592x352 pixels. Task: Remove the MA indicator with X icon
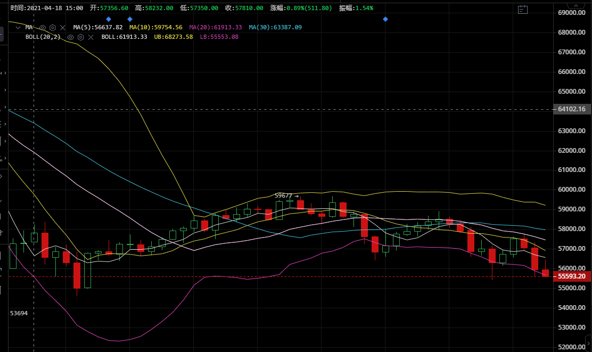[x=63, y=27]
